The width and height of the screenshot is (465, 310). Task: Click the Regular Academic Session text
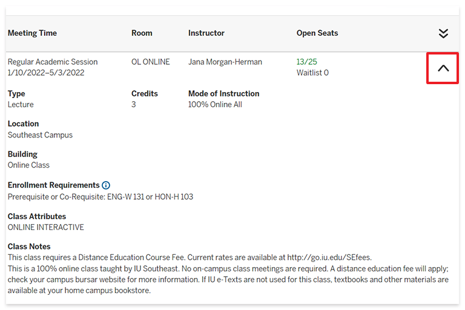click(x=53, y=62)
